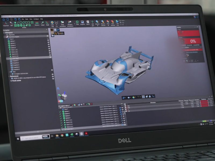Click the Add scan icon
This screenshot has height=161, width=215.
pos(117,22)
